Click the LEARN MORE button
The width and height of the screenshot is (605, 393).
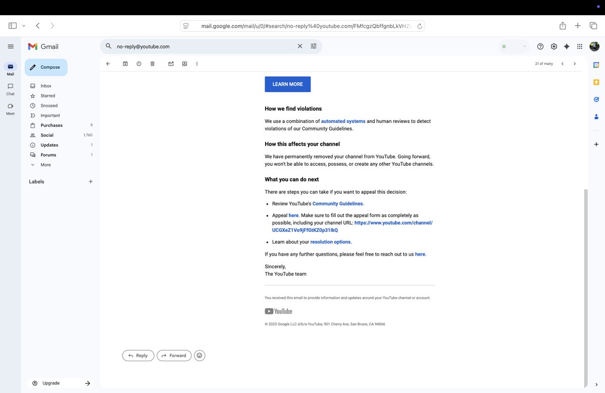click(288, 84)
